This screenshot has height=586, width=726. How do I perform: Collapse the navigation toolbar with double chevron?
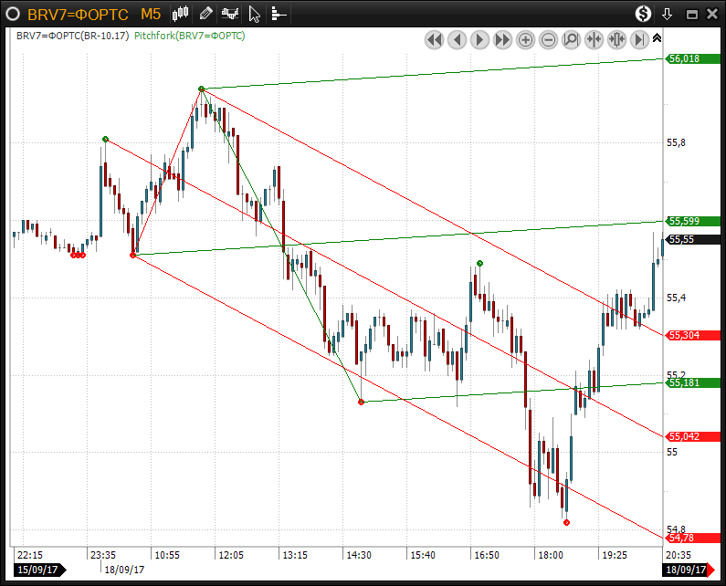tap(657, 37)
